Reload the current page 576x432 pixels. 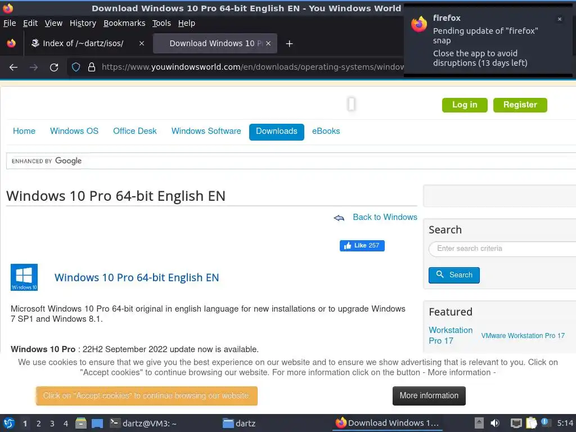point(54,67)
